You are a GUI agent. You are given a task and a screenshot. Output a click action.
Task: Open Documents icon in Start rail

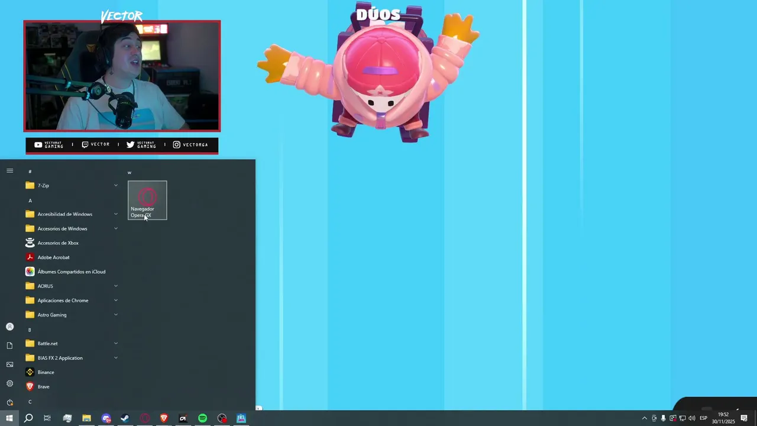point(9,346)
